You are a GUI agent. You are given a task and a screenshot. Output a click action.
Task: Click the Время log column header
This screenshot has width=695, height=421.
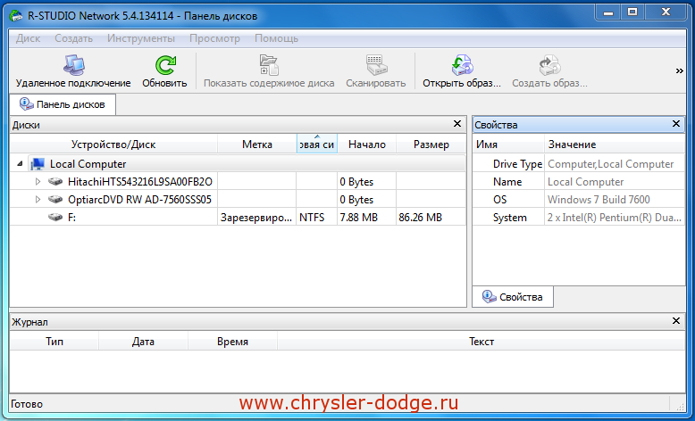pos(232,342)
